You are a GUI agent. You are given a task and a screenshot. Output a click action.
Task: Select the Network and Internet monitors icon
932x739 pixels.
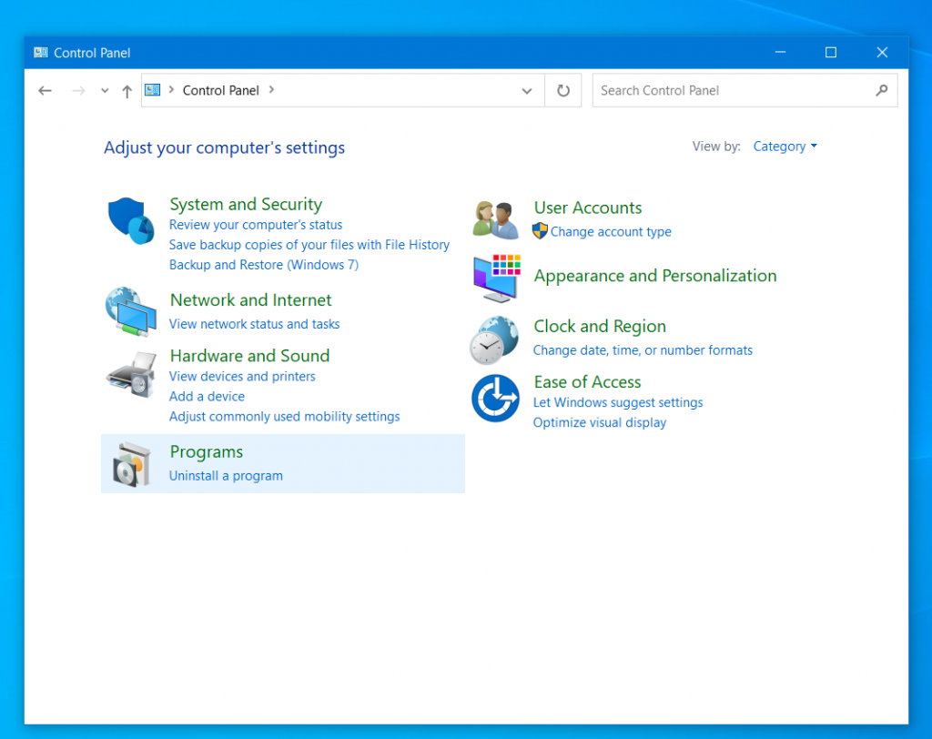click(130, 314)
